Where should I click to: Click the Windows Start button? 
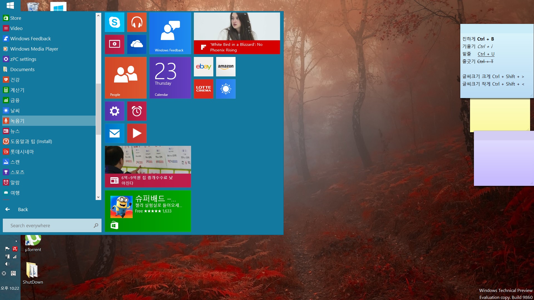pos(10,5)
